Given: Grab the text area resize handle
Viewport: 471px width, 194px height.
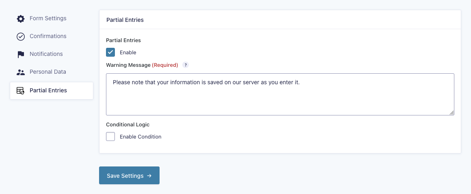Looking at the screenshot, I should tap(452, 113).
